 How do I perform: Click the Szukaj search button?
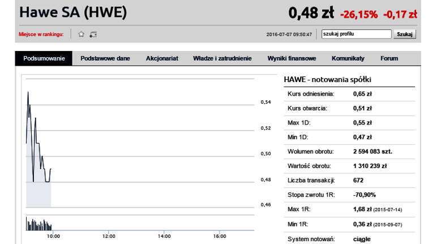tap(405, 34)
